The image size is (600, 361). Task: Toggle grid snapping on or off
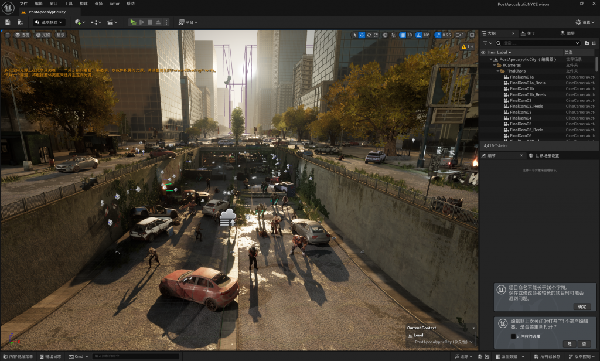coord(403,35)
